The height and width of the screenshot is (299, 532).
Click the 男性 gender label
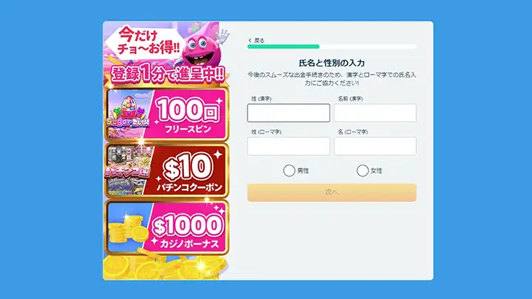(x=303, y=171)
